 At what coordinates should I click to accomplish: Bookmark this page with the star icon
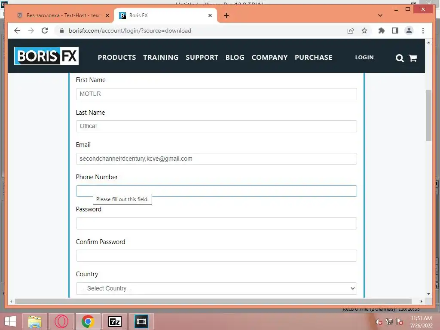[364, 31]
